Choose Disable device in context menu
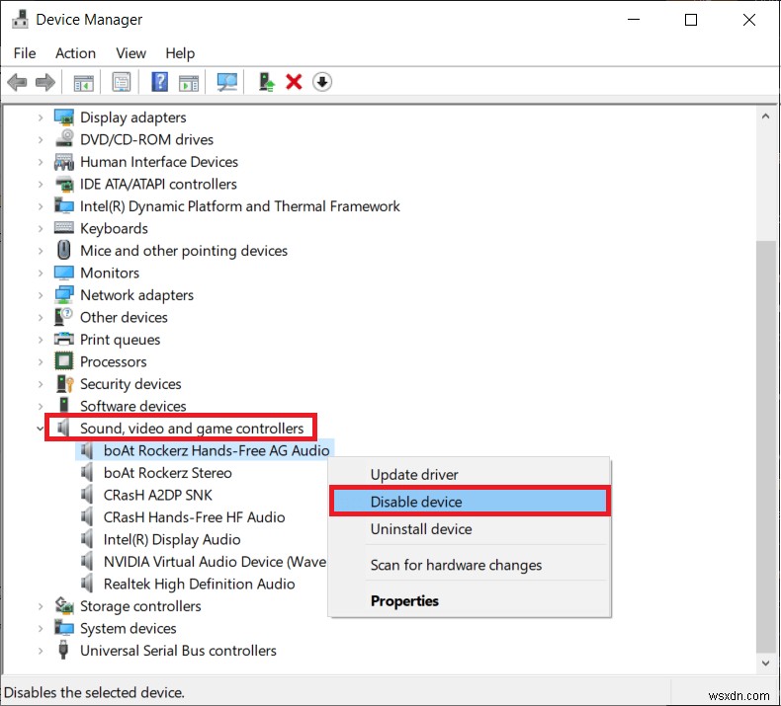 click(470, 502)
